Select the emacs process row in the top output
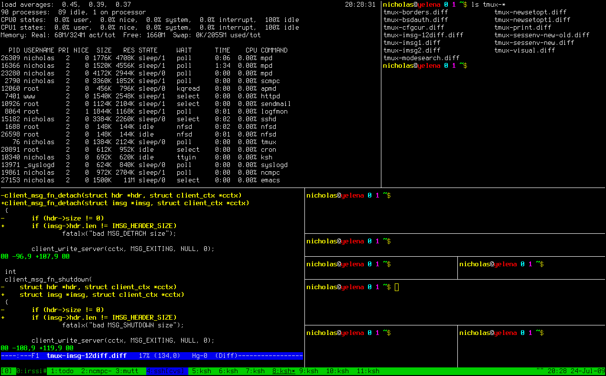Screen dimensions: 606x376 143,180
